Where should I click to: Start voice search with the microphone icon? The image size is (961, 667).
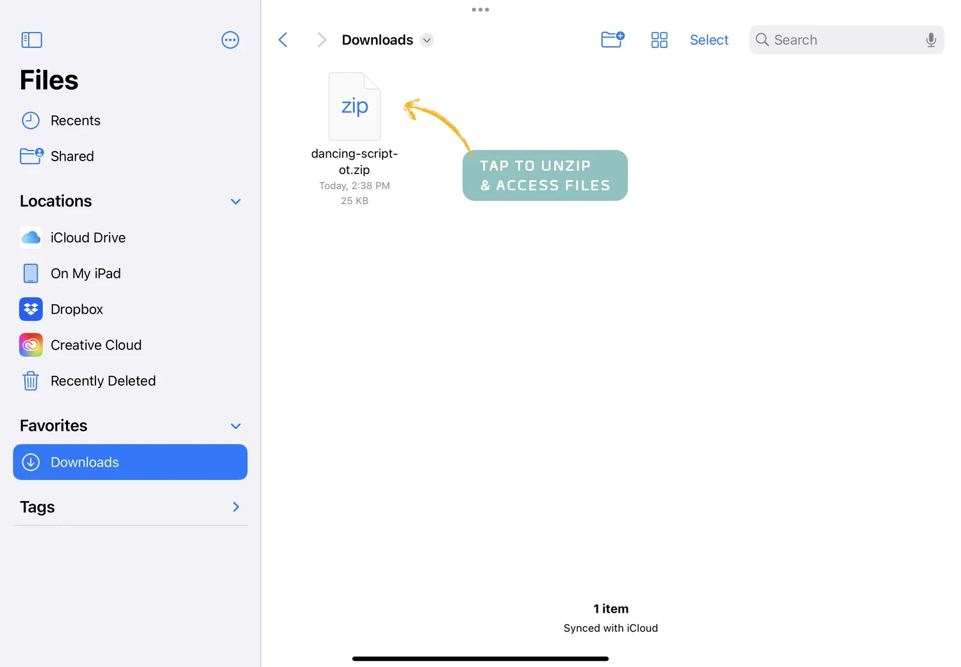(930, 40)
